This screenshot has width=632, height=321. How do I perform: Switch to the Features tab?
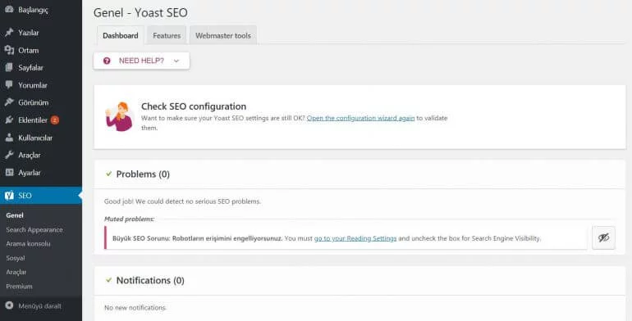[167, 35]
